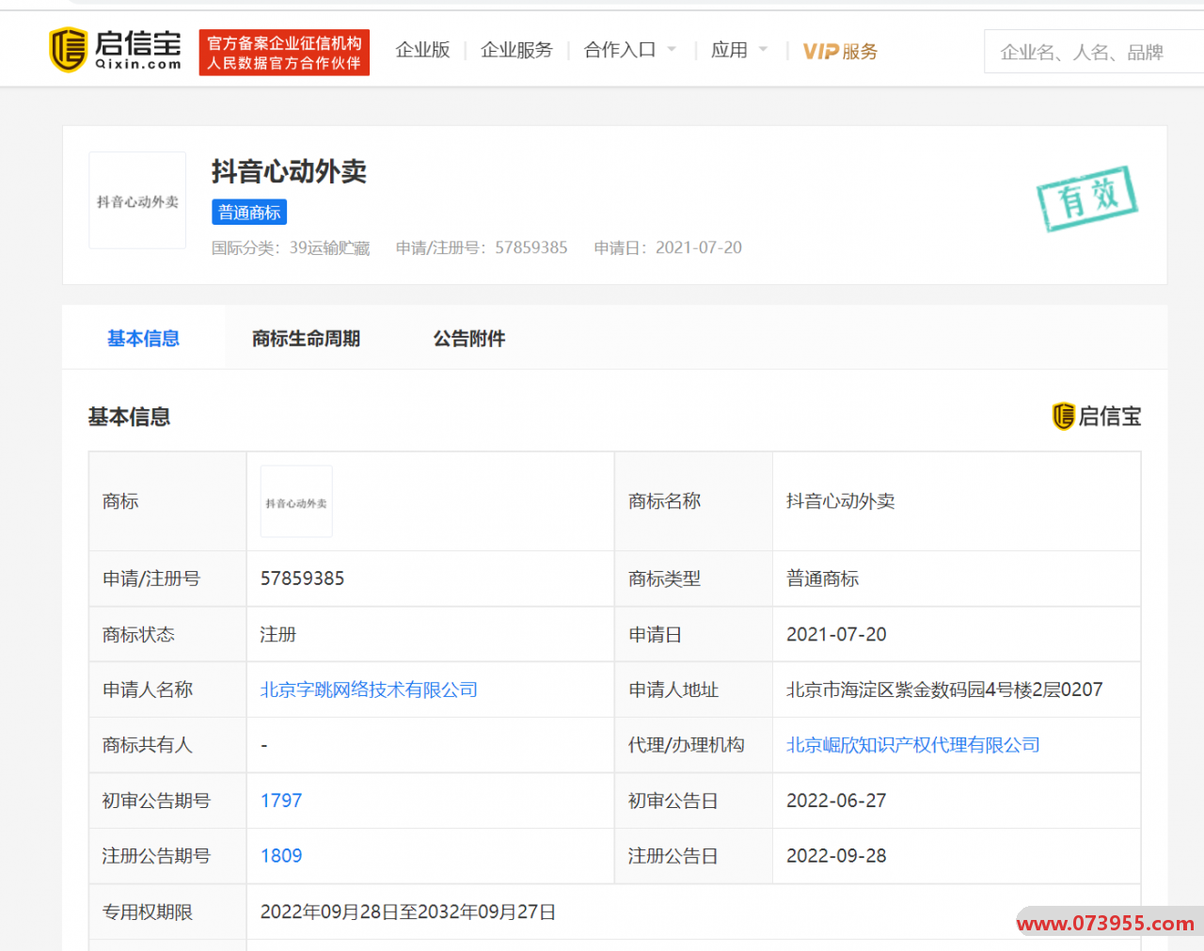The image size is (1204, 951).
Task: Open preliminary announcement issue 1797
Action: pyautogui.click(x=281, y=800)
